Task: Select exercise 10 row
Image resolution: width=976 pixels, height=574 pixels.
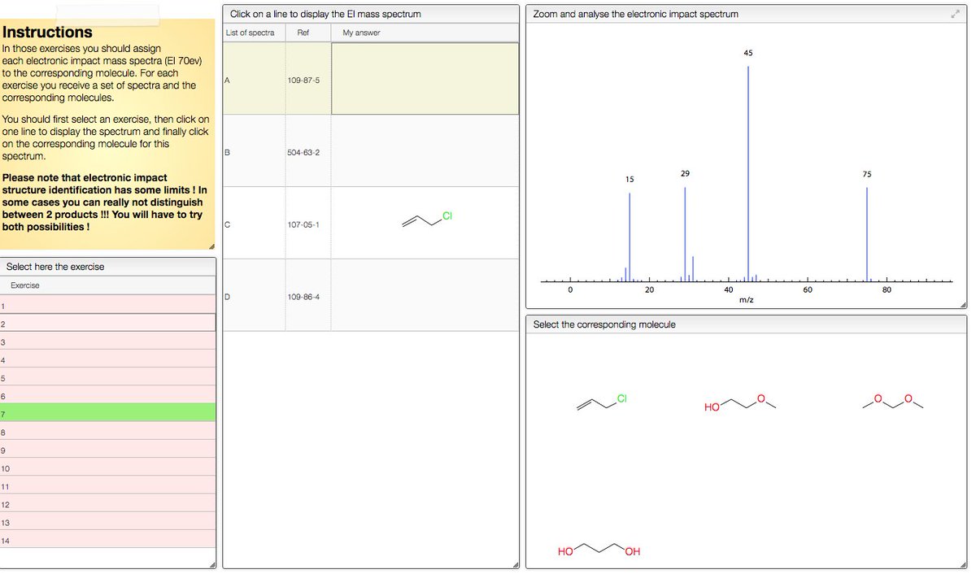Action: 108,467
